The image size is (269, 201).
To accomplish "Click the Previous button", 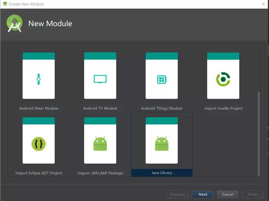I will click(178, 194).
